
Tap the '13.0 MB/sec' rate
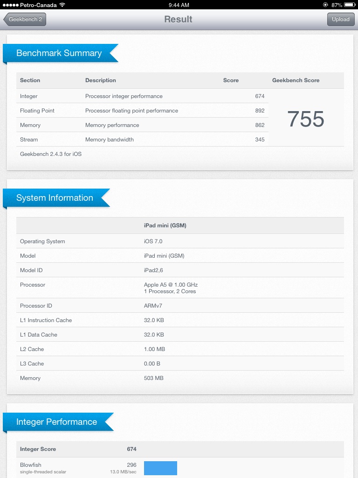tap(123, 472)
